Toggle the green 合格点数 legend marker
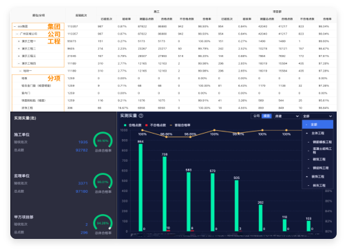347x252 pixels. (x=125, y=125)
